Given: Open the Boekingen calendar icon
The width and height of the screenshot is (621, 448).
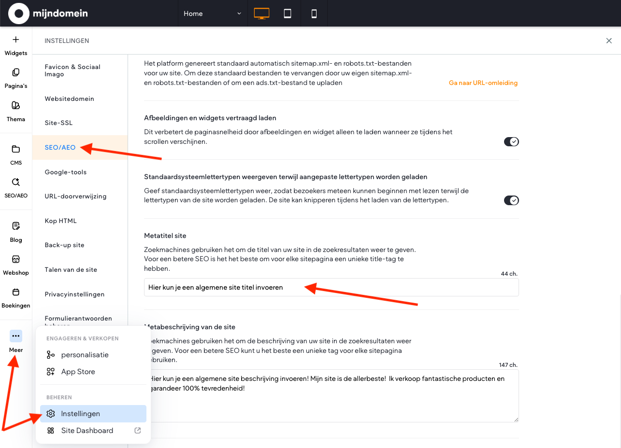Looking at the screenshot, I should (x=16, y=292).
